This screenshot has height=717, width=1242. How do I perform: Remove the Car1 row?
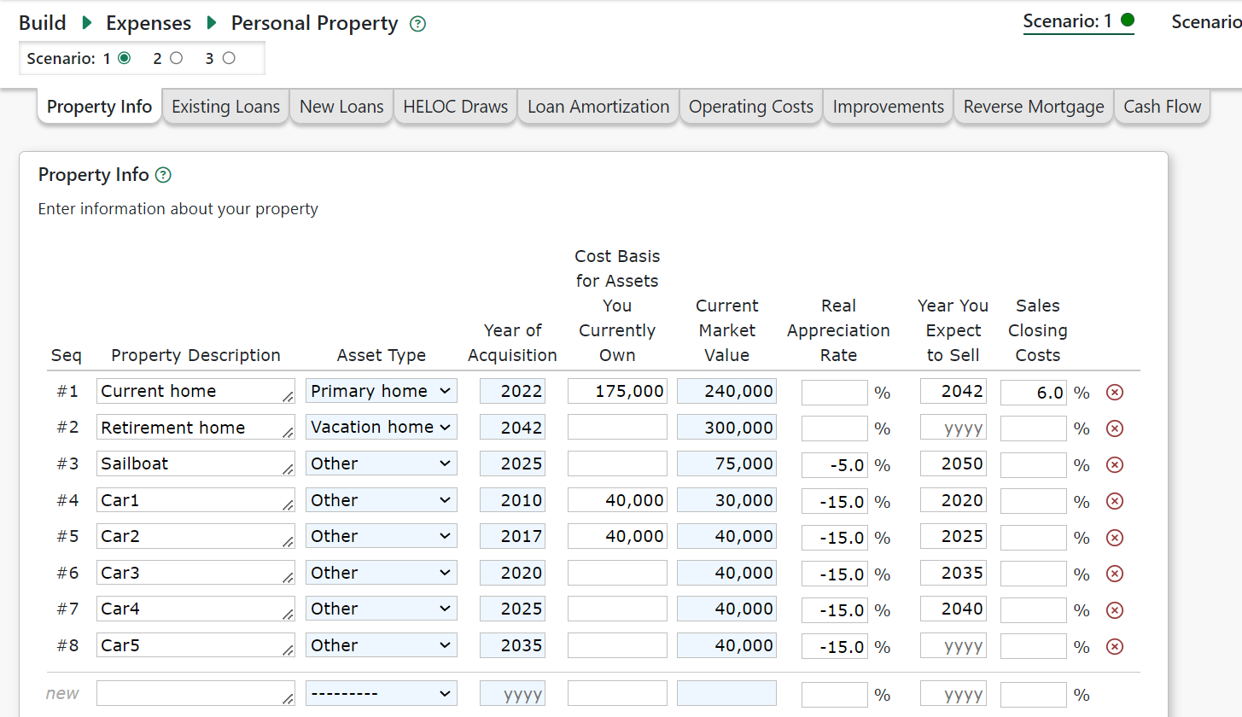tap(1114, 501)
